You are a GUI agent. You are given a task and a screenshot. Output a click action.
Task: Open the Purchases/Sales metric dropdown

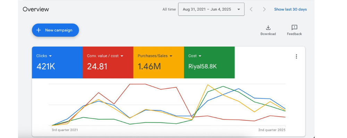pyautogui.click(x=170, y=56)
